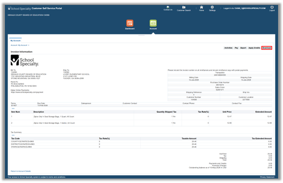Viewport: 283px width, 183px height.
Task: Click the Quantity Shipped column header
Action: pyautogui.click(x=164, y=112)
